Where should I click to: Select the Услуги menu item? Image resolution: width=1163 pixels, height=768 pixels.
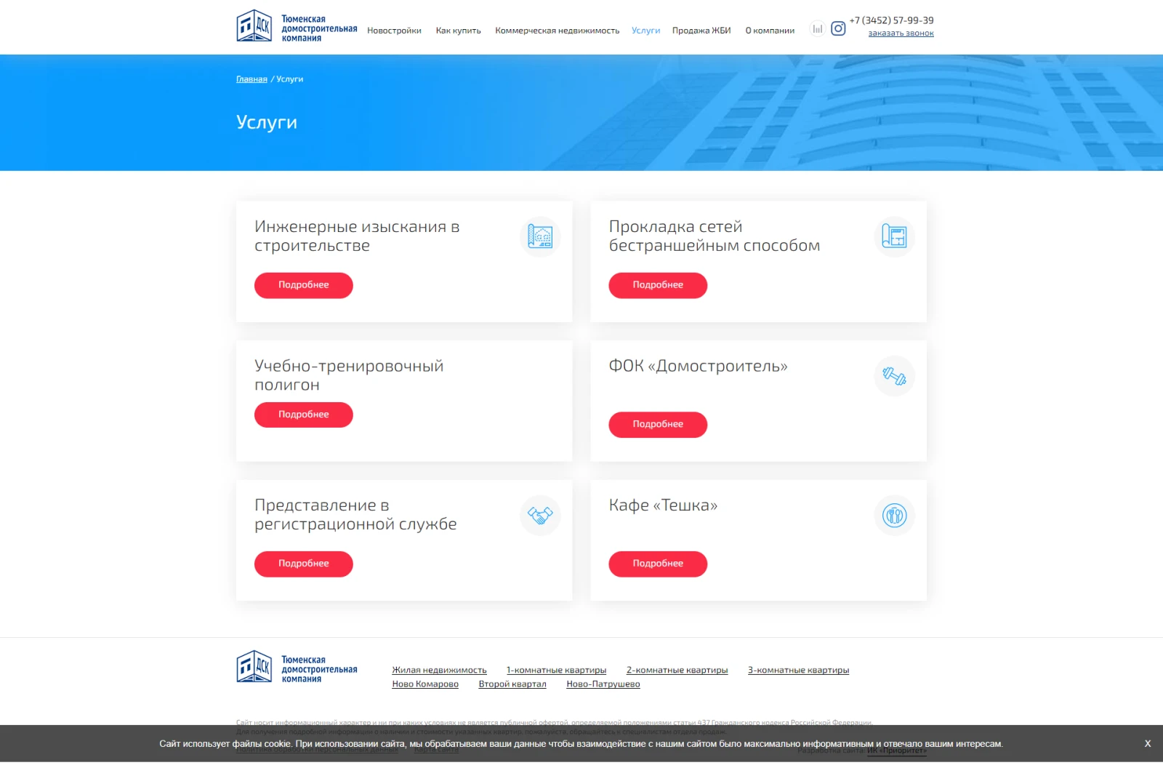(x=645, y=31)
